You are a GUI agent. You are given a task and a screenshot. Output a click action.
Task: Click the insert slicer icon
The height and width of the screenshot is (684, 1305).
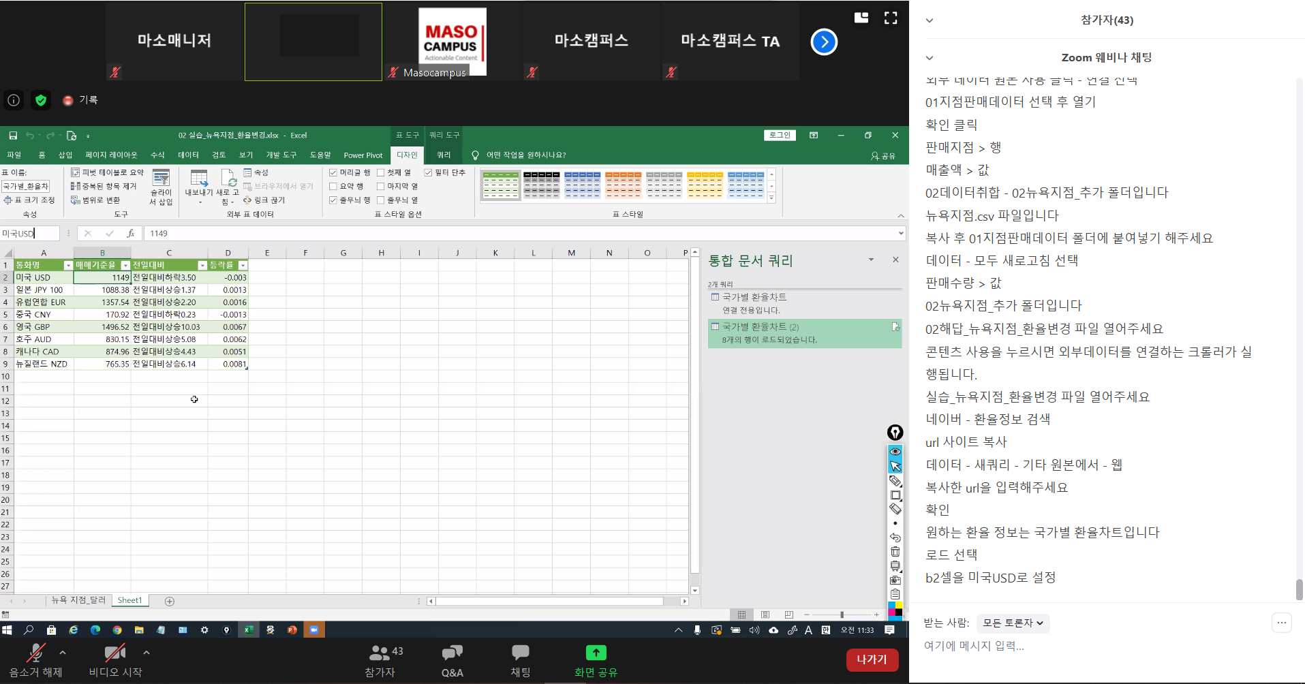[x=161, y=179]
